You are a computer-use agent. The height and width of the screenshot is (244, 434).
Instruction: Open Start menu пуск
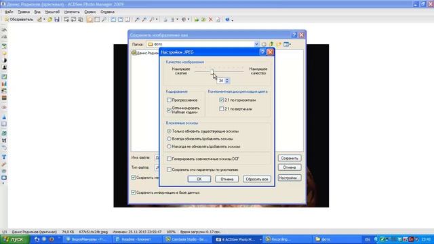tap(15, 239)
